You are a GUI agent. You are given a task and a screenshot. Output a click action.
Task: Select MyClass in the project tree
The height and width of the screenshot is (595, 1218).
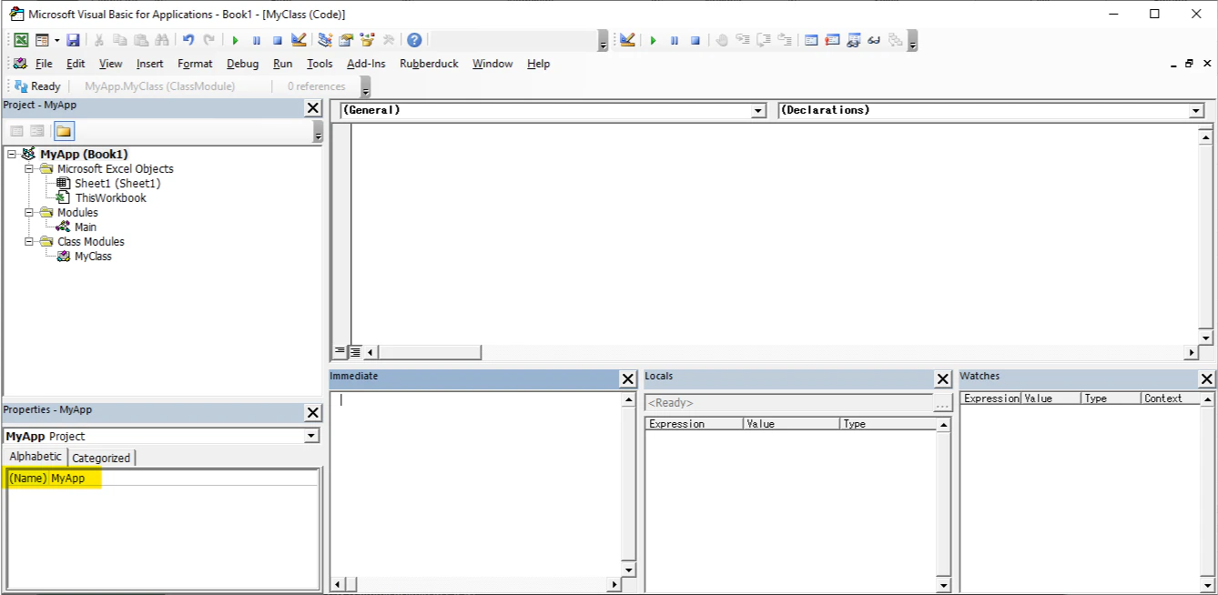click(93, 257)
